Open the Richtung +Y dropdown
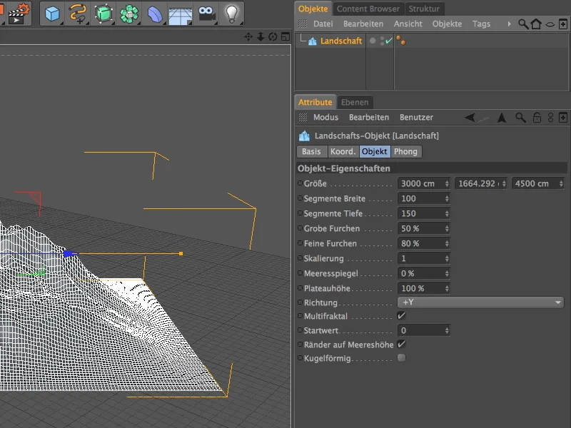The height and width of the screenshot is (428, 571). [480, 302]
